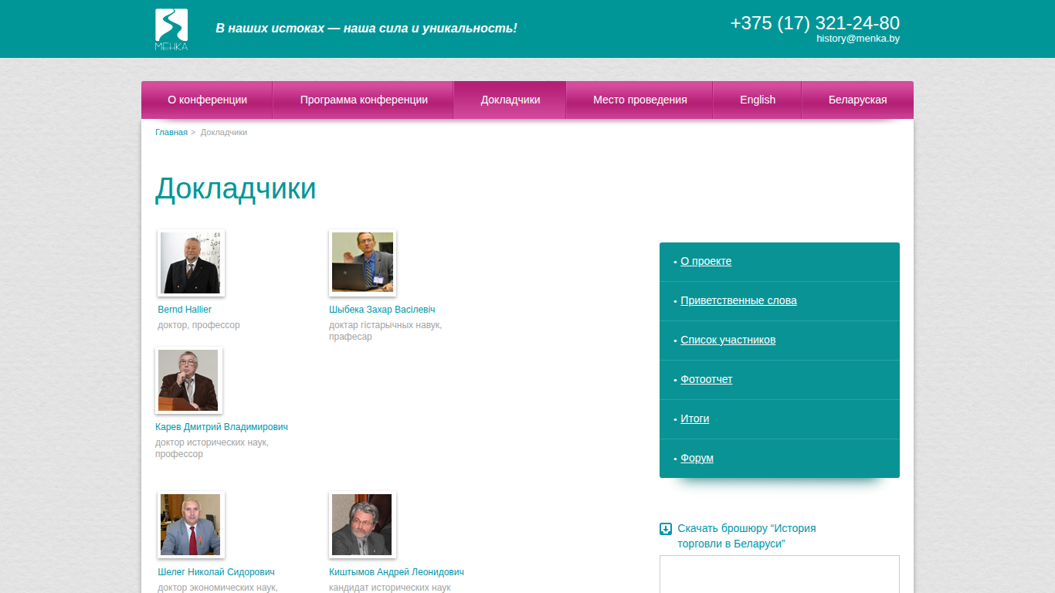
Task: Click the «Докладчики» text in the breadcrumb
Action: point(224,132)
